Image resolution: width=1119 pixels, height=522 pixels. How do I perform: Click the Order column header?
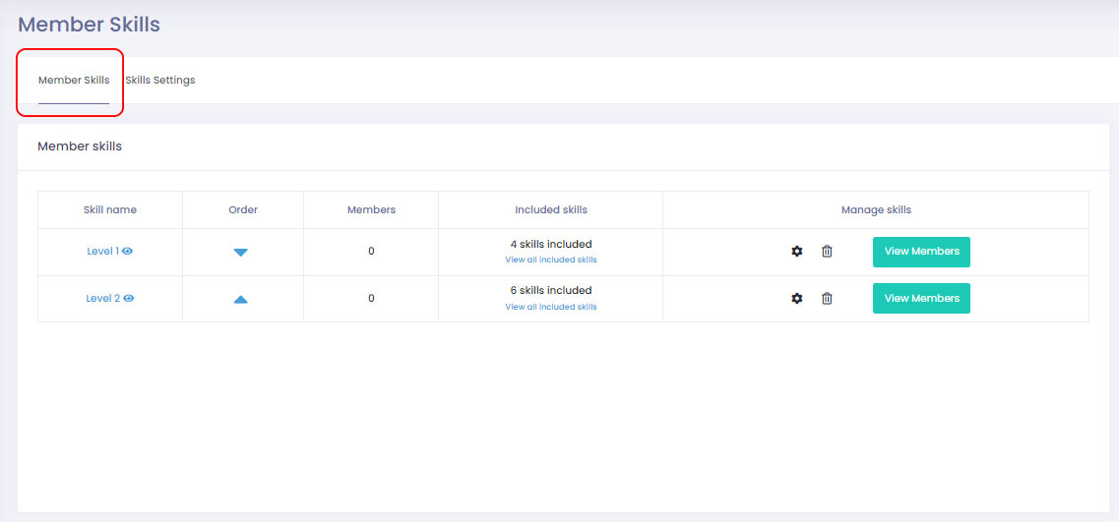(x=243, y=210)
